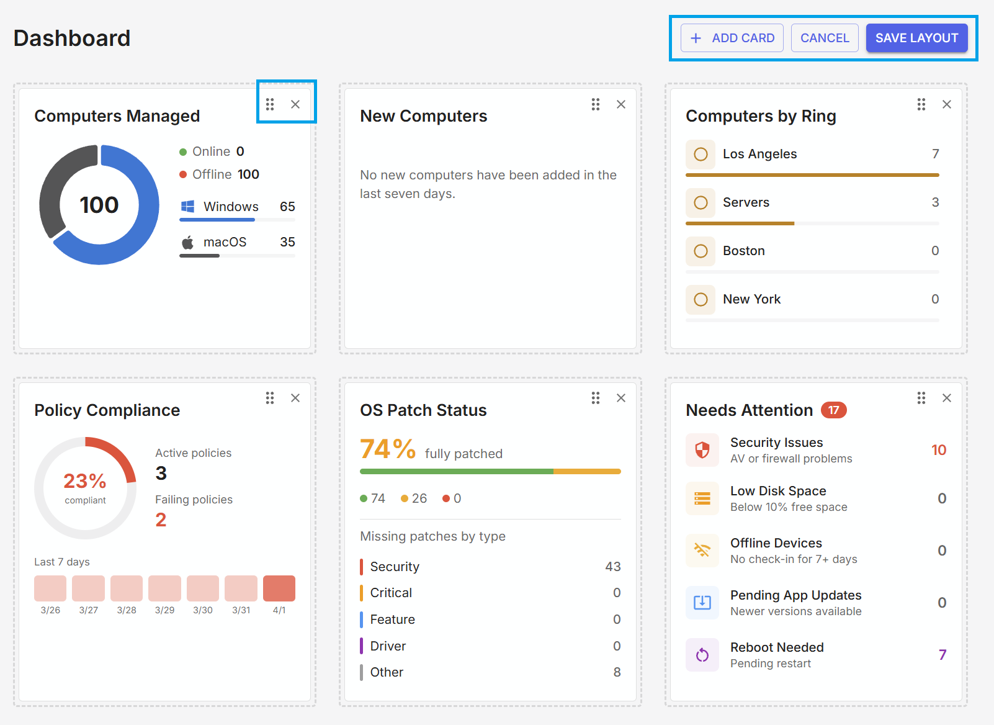Click the 4/1 bar in Policy Compliance chart

279,588
